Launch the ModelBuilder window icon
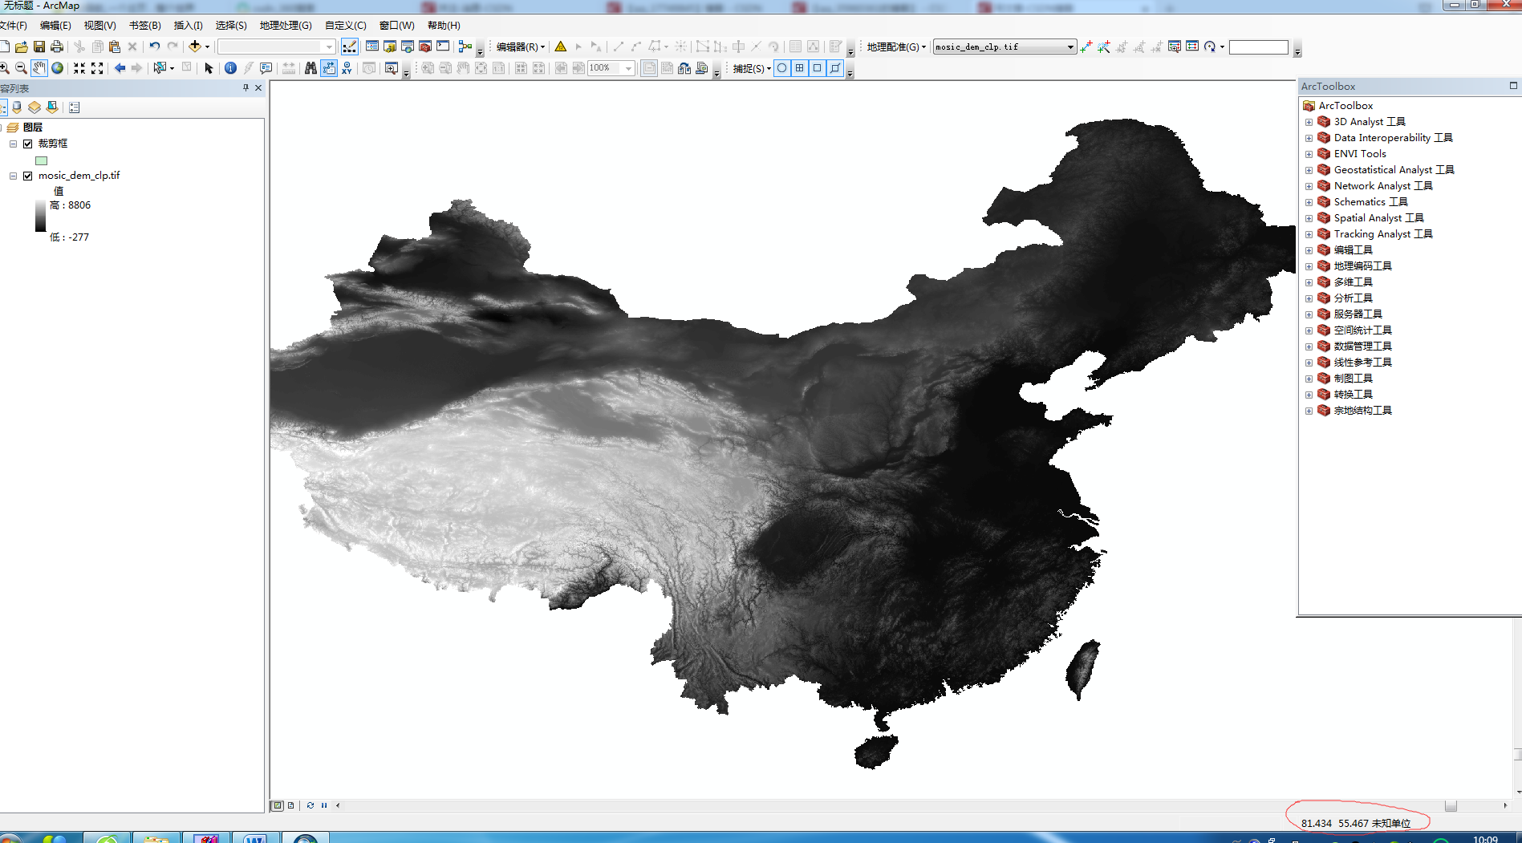Viewport: 1522px width, 843px height. coord(465,47)
